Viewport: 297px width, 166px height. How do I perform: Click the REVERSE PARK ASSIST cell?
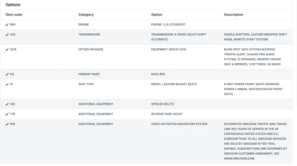pyautogui.click(x=167, y=114)
